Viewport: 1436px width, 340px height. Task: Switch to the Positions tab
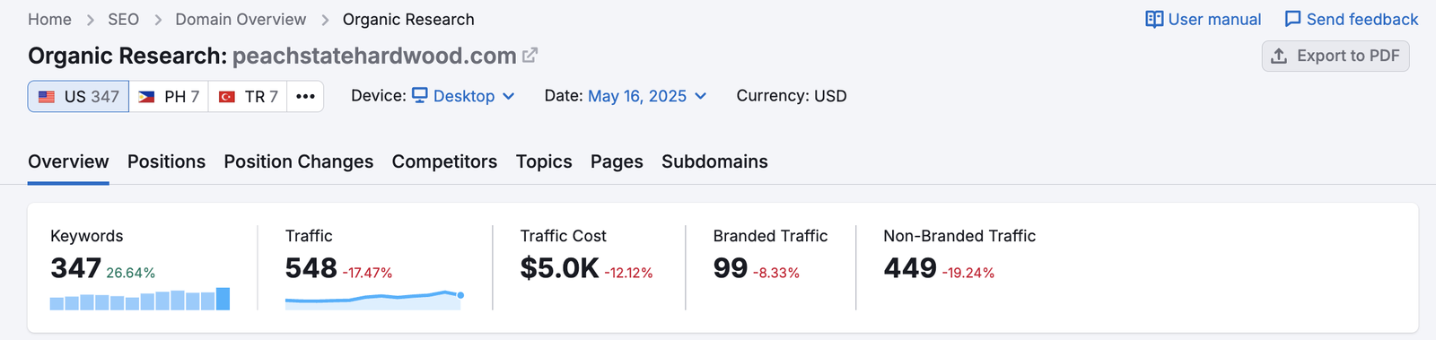click(166, 161)
